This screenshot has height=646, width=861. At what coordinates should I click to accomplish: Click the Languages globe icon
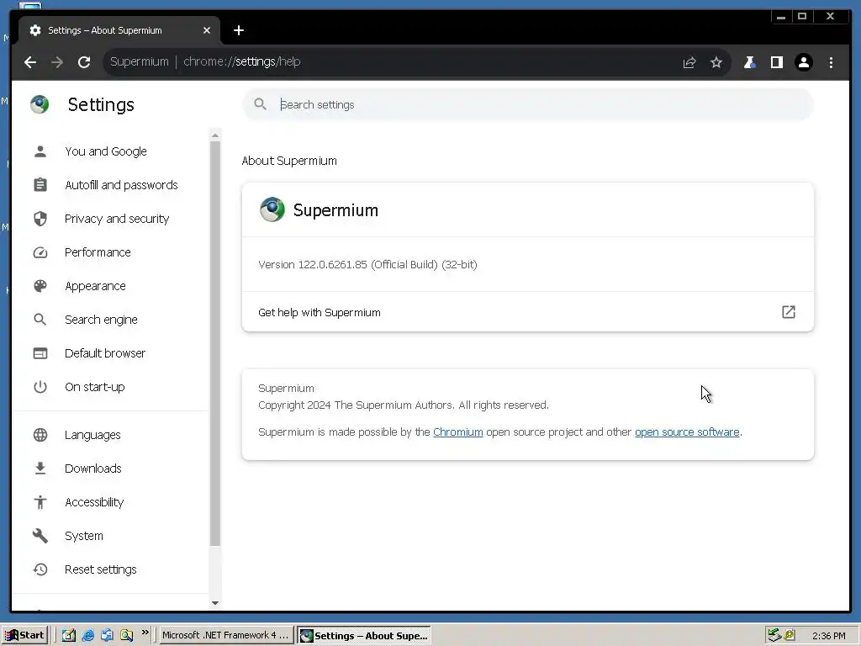[x=40, y=435]
